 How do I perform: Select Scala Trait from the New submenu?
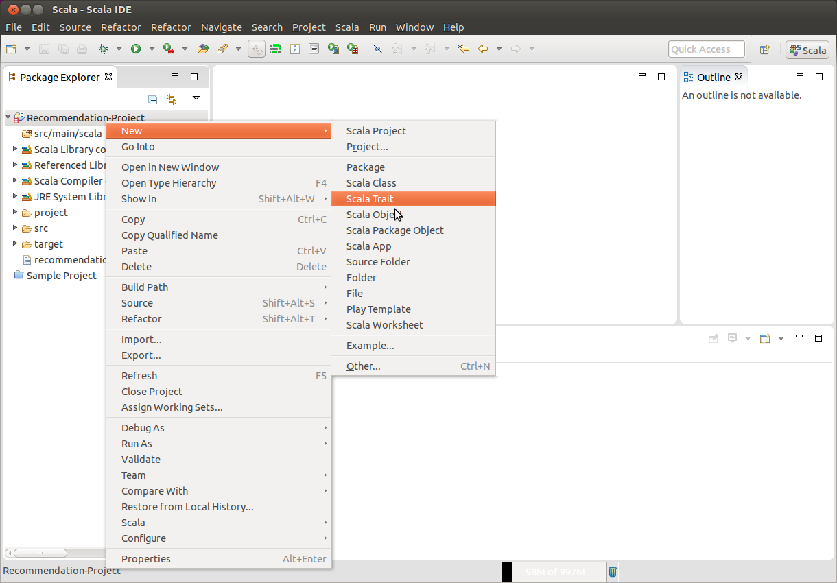point(413,199)
